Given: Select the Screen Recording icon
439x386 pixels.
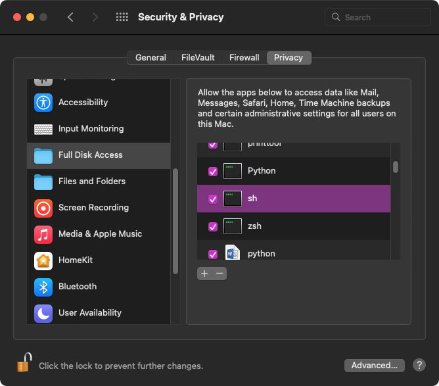Looking at the screenshot, I should coord(43,208).
